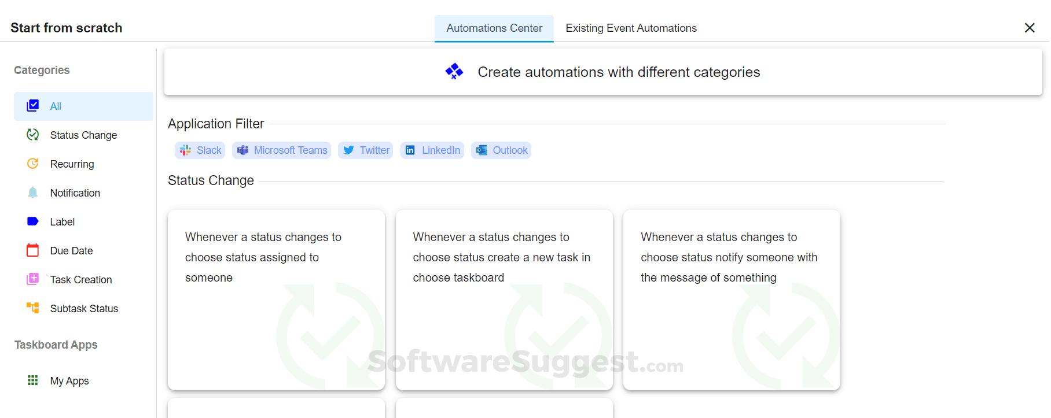Toggle the Microsoft Teams application filter

(282, 150)
